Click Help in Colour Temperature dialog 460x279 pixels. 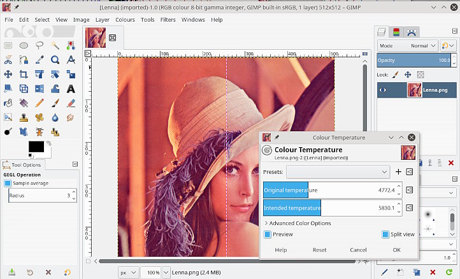point(281,250)
